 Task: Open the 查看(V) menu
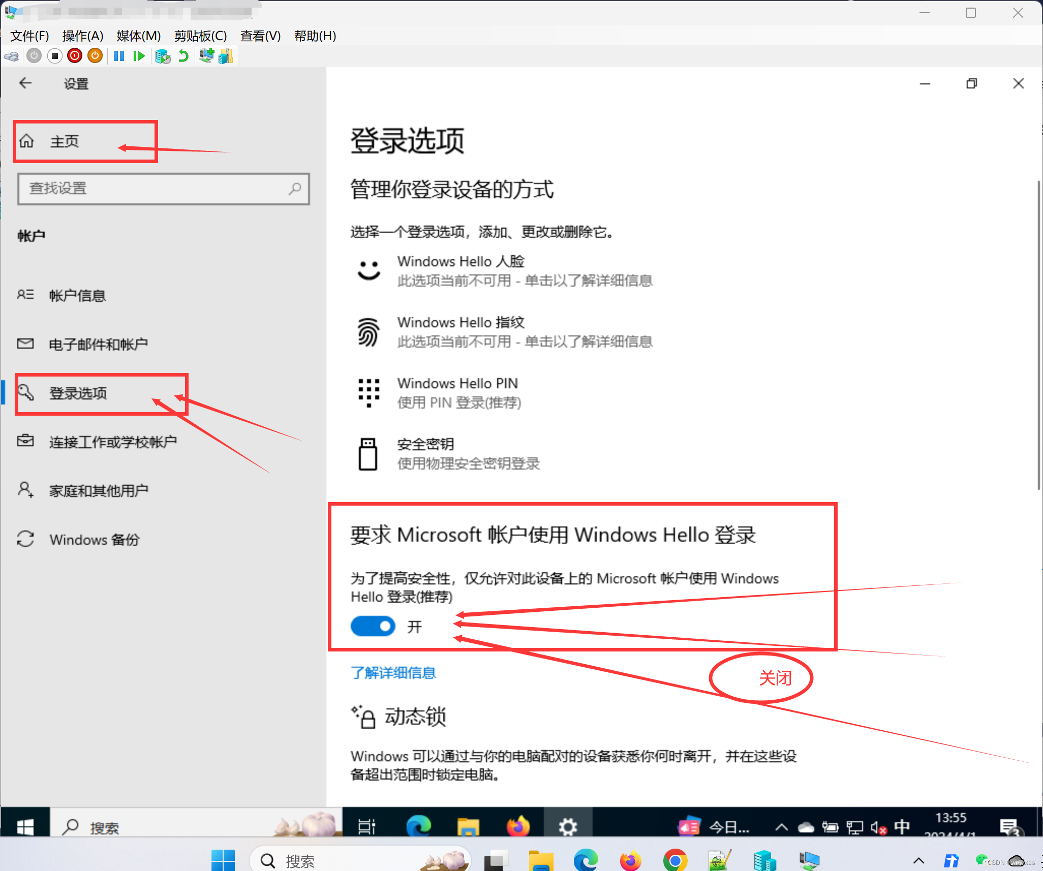(260, 36)
